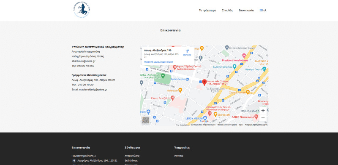Open the WebMail link in the footer
The height and width of the screenshot is (165, 338).
pos(178,156)
